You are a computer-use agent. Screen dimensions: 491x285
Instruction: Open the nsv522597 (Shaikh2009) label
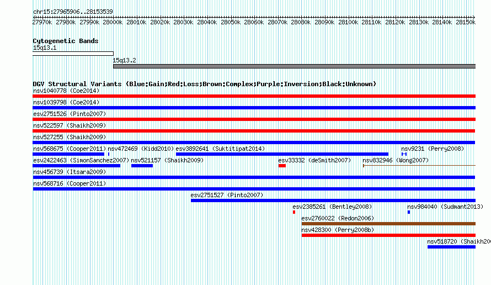coord(70,125)
